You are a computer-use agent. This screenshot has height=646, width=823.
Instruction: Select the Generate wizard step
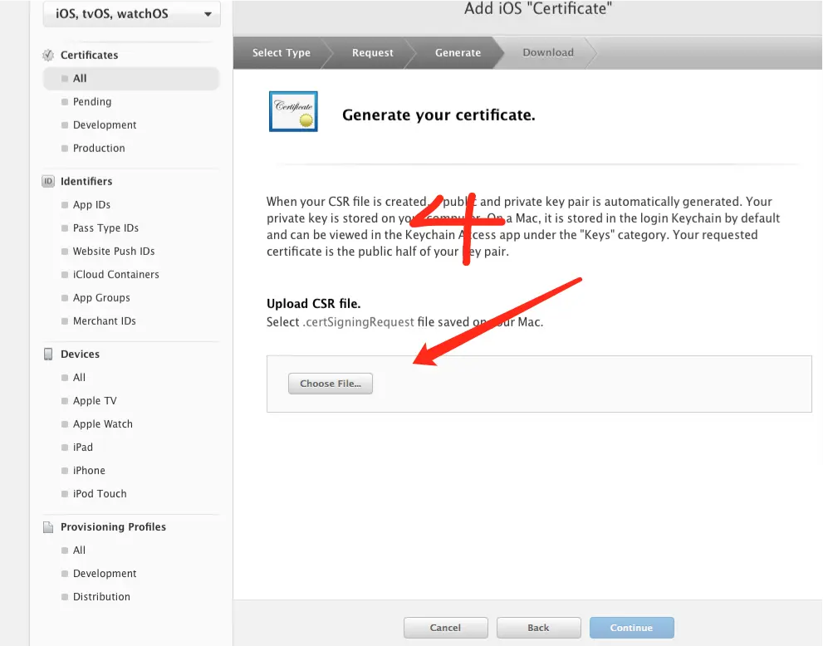click(458, 52)
